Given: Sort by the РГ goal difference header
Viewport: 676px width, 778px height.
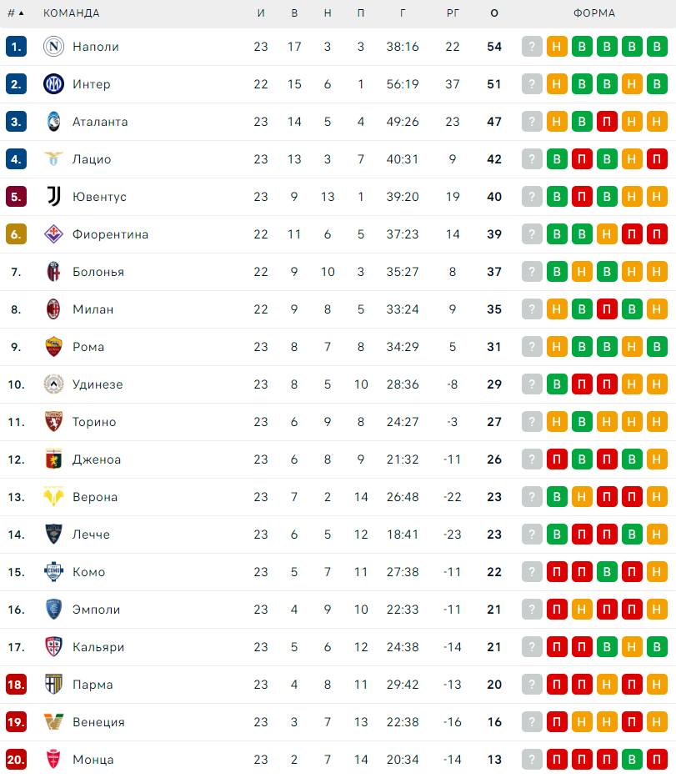Looking at the screenshot, I should coord(453,13).
